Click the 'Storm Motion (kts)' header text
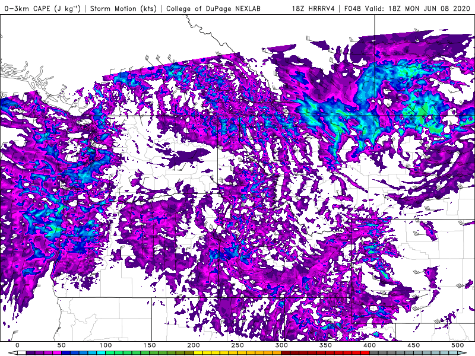475x356 pixels. click(123, 8)
